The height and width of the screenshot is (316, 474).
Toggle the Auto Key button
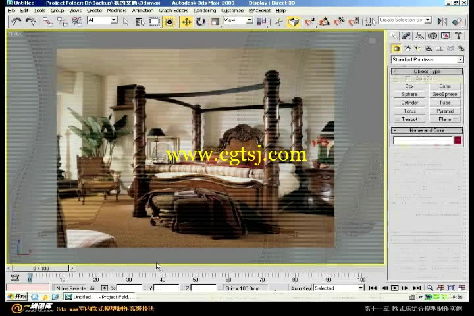point(300,288)
